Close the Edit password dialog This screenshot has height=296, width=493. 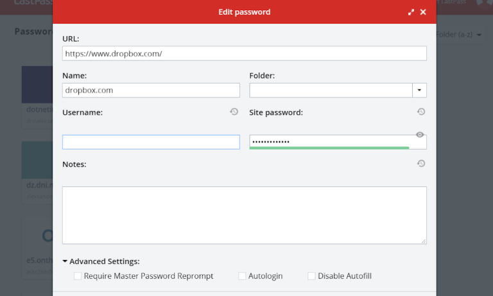pos(423,12)
